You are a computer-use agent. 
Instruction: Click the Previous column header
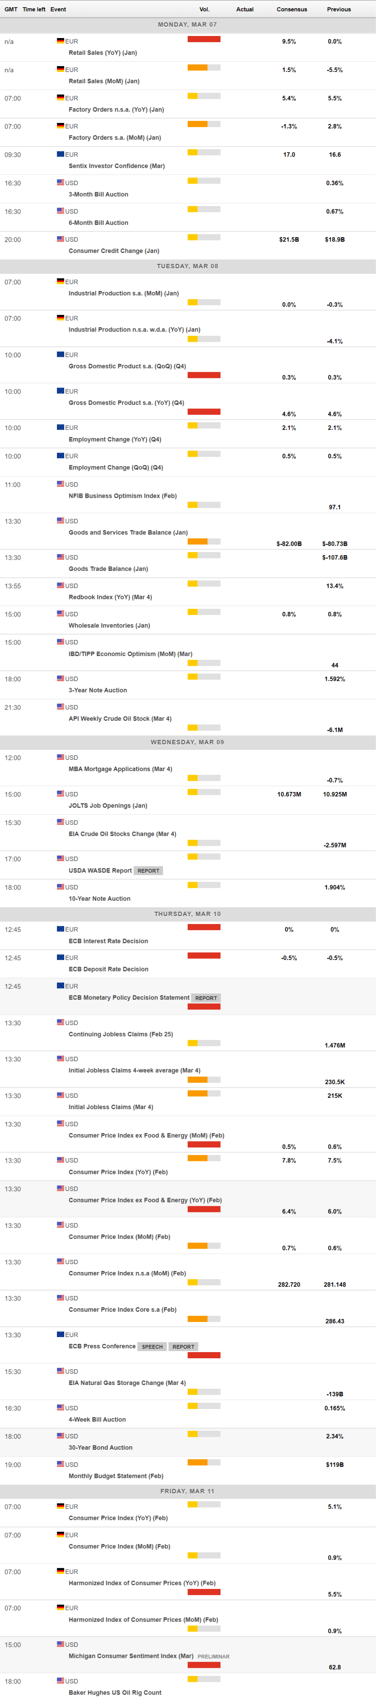click(338, 9)
